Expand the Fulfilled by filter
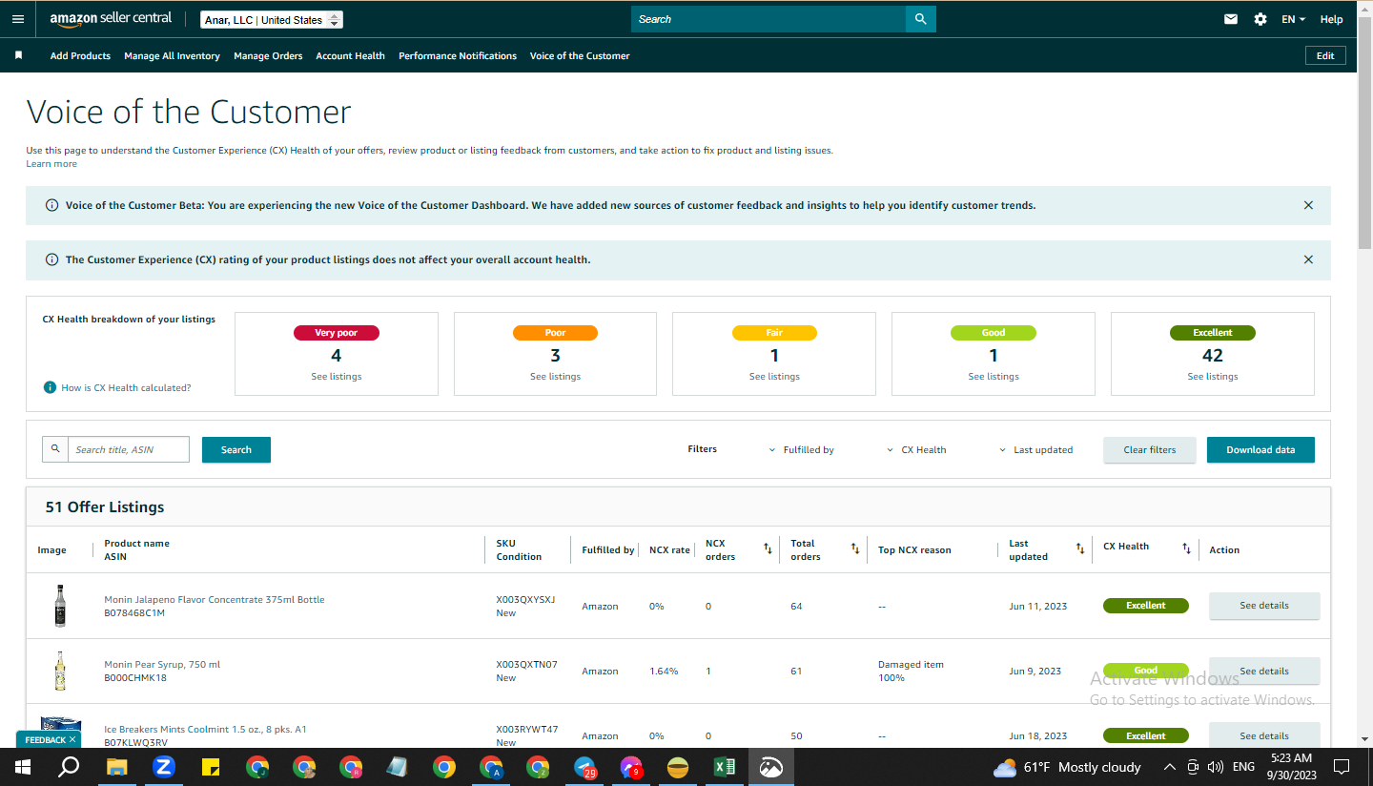 801,449
